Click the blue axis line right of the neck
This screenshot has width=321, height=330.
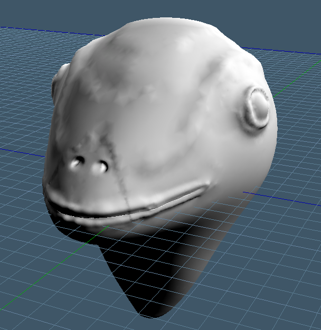point(282,199)
